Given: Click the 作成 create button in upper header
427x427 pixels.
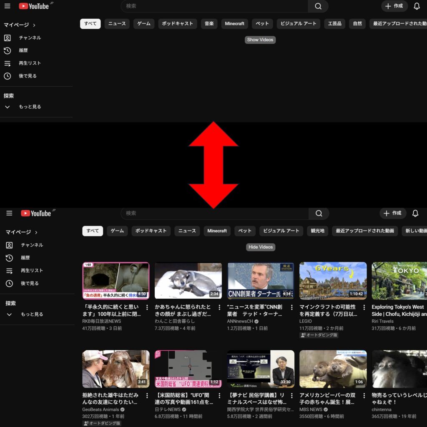Looking at the screenshot, I should [394, 6].
